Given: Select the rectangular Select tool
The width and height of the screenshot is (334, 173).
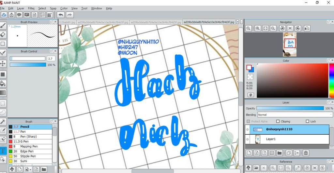Looking at the screenshot, I should point(3,103).
